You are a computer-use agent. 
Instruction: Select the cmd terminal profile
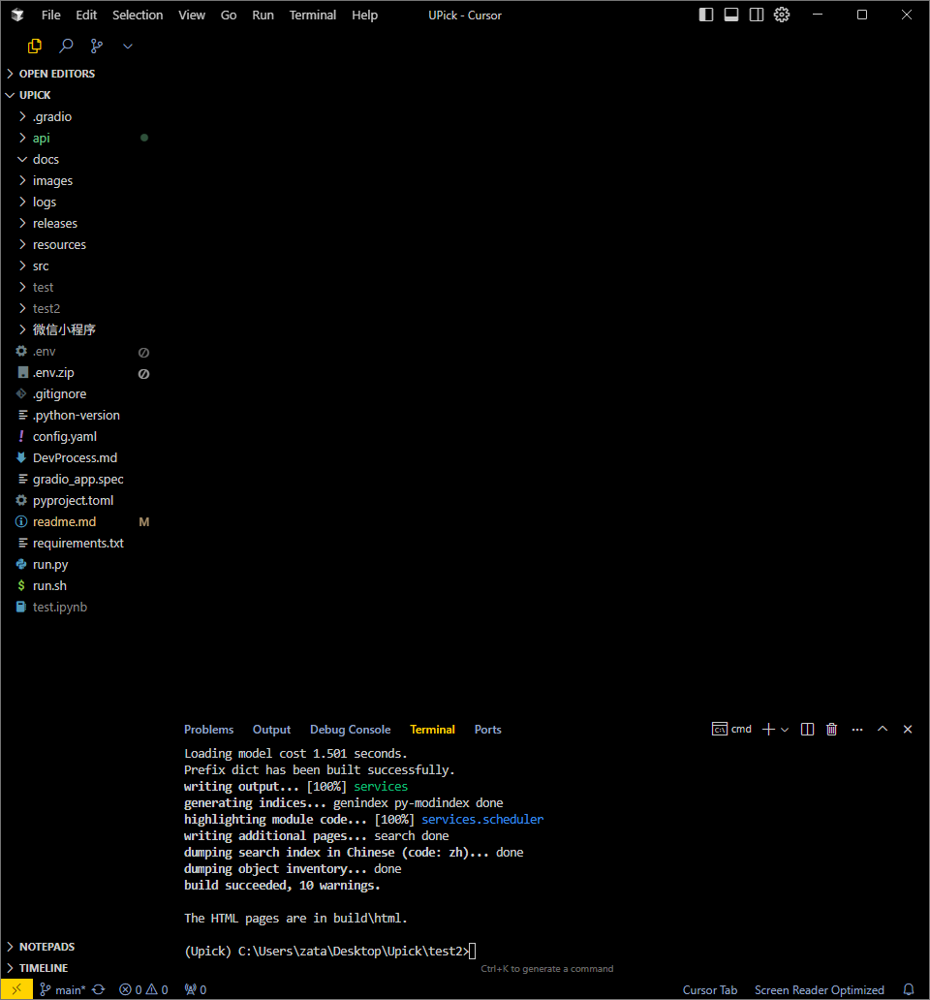coord(731,729)
